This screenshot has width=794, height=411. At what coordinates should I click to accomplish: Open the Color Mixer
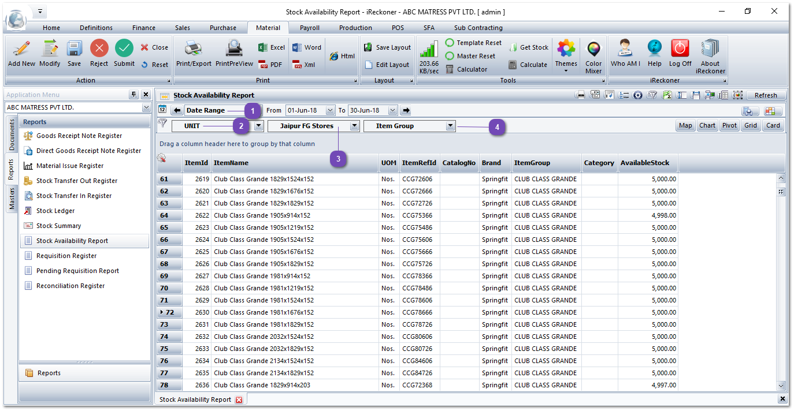click(x=593, y=55)
